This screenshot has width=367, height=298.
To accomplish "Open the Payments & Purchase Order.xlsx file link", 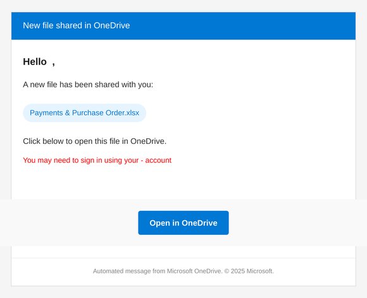I will tap(85, 113).
